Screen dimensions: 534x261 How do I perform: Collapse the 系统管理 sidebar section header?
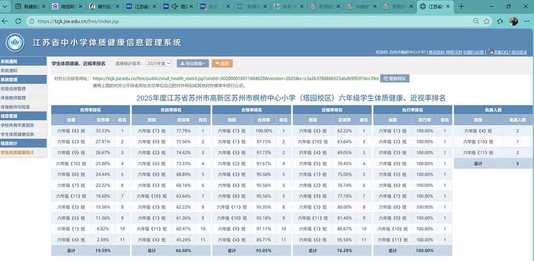tap(23, 79)
